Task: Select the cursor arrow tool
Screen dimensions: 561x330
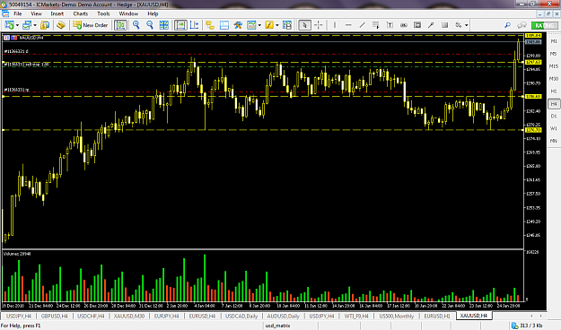Action: coord(305,25)
